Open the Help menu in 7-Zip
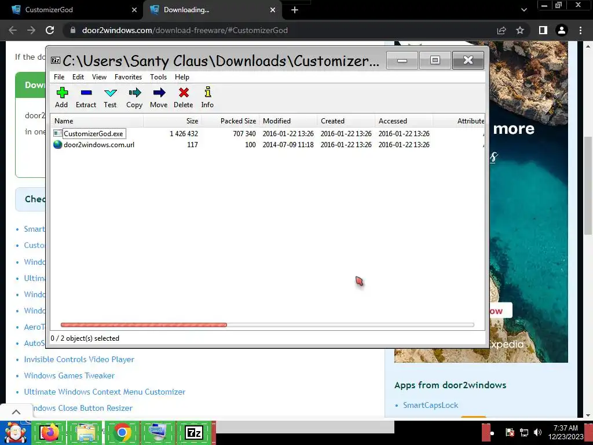593x445 pixels. 182,77
